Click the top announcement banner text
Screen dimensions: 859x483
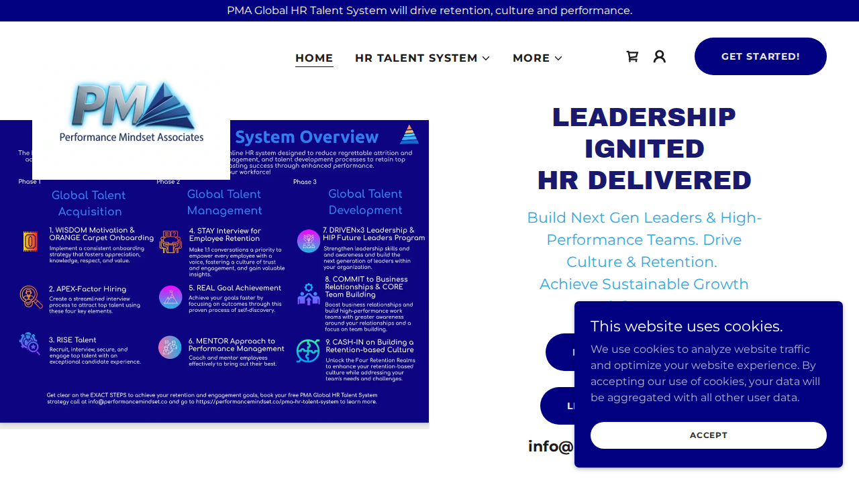[x=429, y=11]
